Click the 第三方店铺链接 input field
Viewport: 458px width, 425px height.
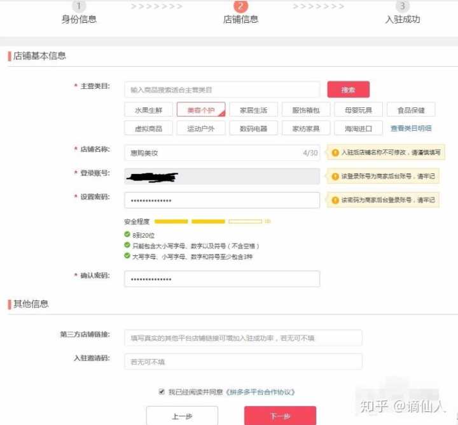click(x=243, y=338)
